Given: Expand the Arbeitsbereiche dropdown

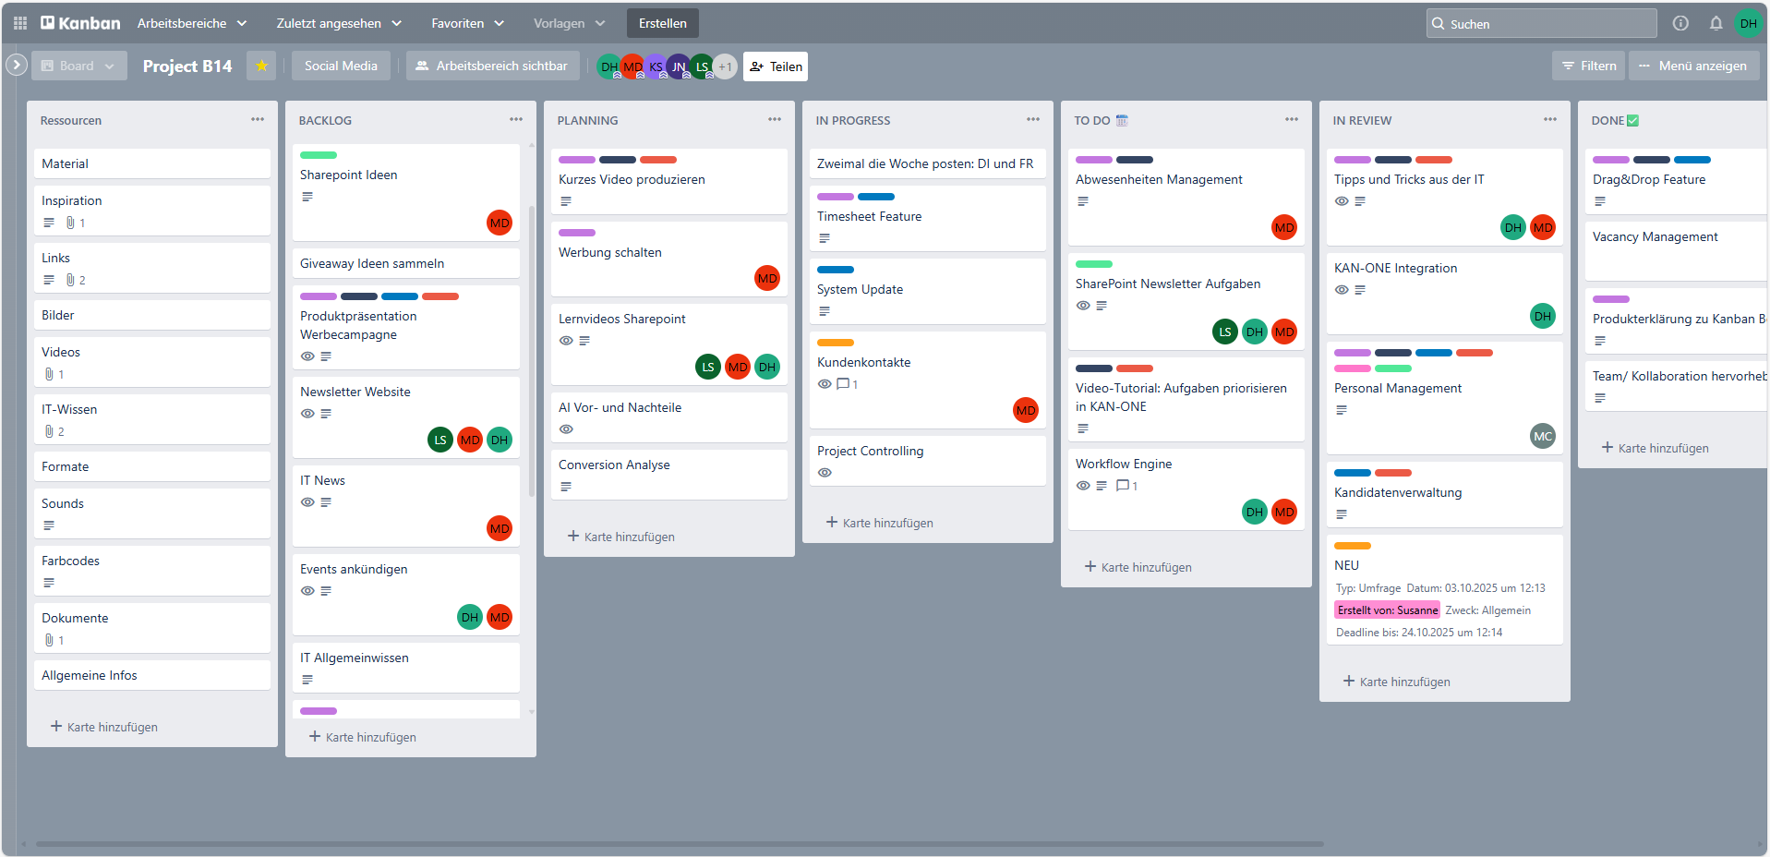Looking at the screenshot, I should 192,23.
